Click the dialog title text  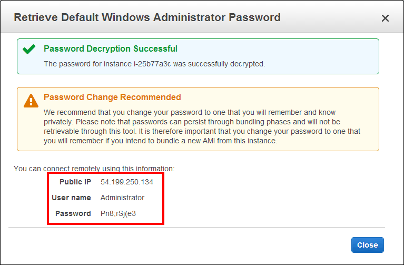coord(147,17)
